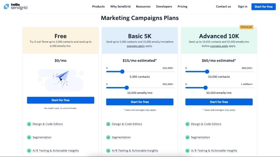This screenshot has width=280, height=157.
Task: Click header Start for free button
Action: coord(264,7)
